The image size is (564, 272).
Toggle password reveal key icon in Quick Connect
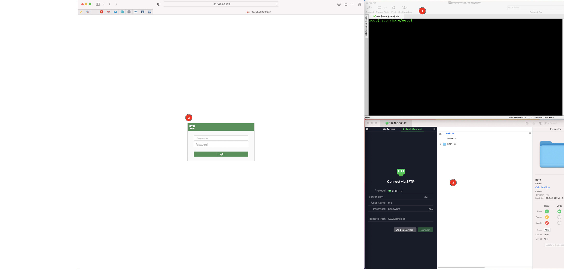tap(431, 209)
